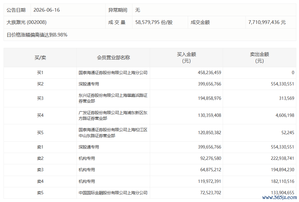Image resolution: width=299 pixels, height=202 pixels.
Task: Click sell amount 133,904,655
Action: pos(283,193)
